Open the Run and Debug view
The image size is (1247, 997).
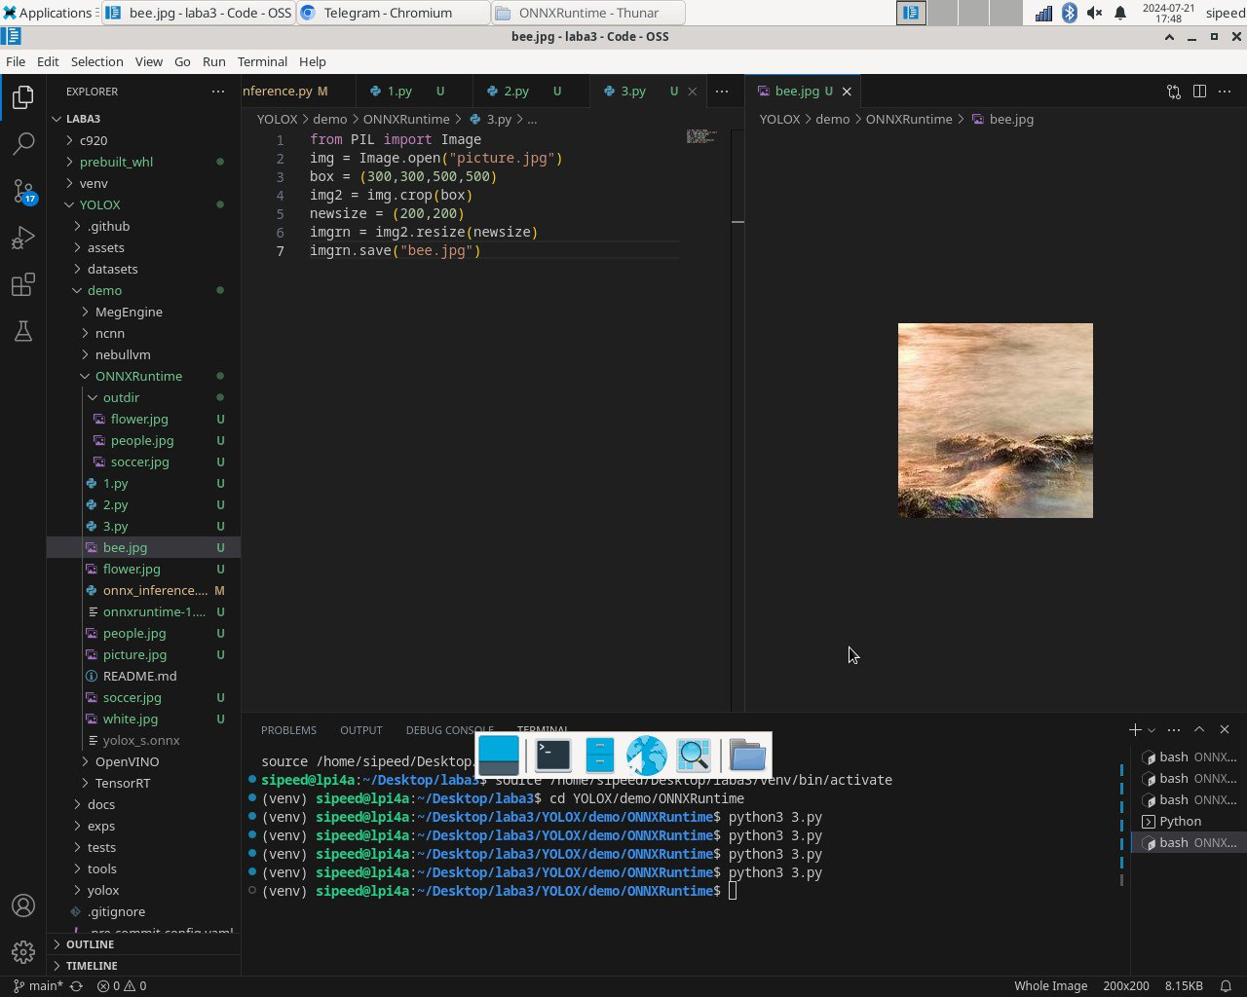click(23, 238)
